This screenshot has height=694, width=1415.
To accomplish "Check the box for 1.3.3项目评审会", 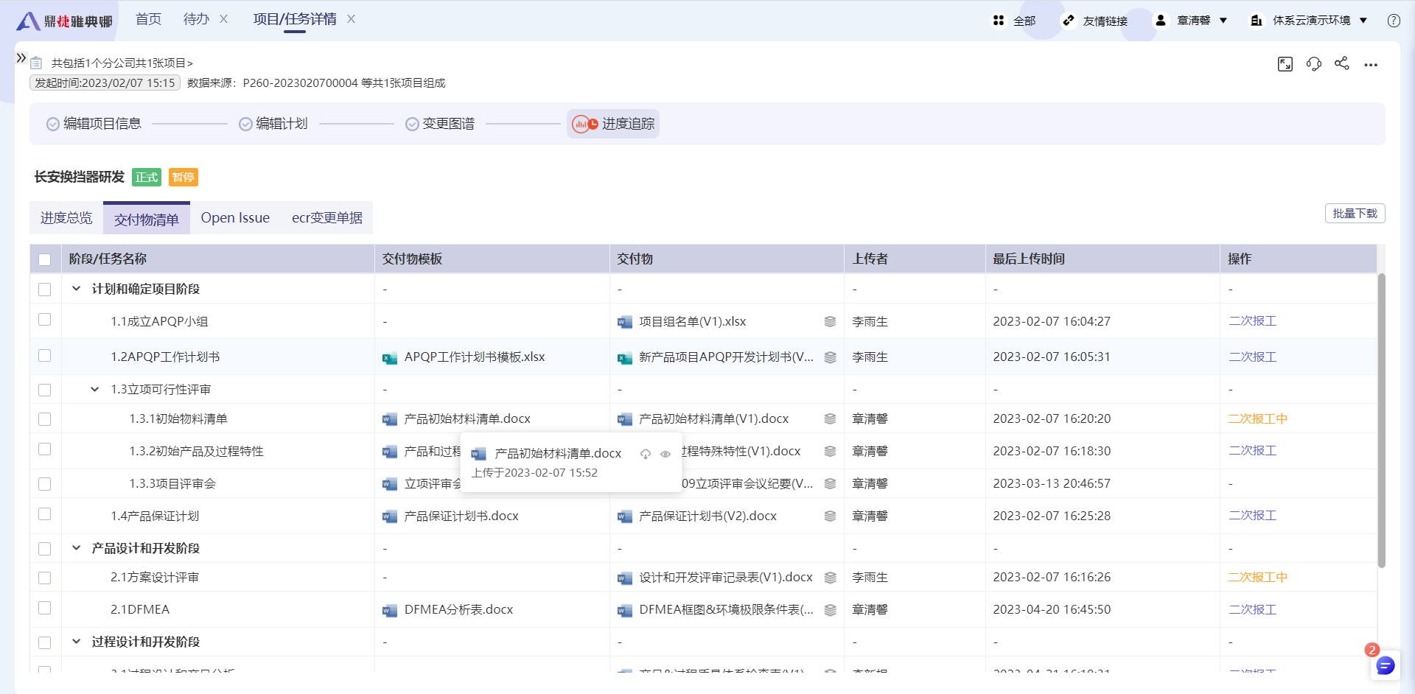I will pyautogui.click(x=45, y=484).
